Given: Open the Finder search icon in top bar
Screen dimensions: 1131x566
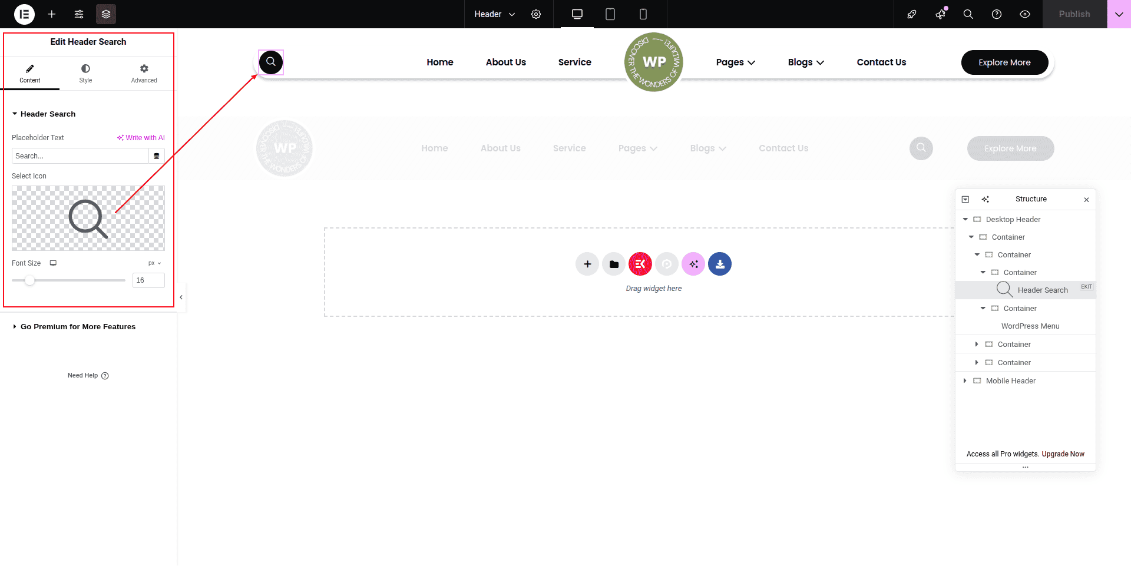Looking at the screenshot, I should coord(968,14).
